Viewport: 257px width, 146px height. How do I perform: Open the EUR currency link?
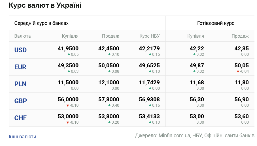(x=20, y=67)
